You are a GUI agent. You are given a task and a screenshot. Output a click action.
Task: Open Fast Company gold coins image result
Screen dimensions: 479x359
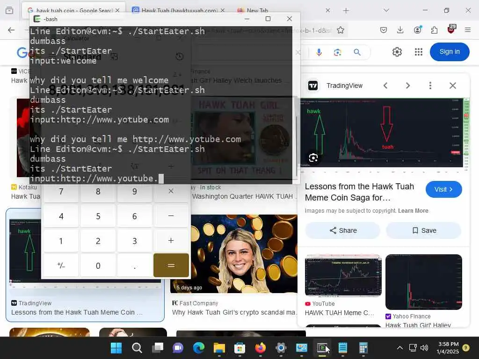[x=234, y=254]
